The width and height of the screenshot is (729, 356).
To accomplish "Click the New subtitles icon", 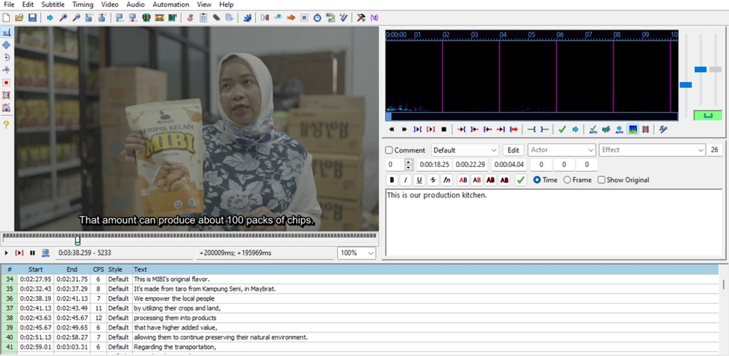I will [6, 17].
